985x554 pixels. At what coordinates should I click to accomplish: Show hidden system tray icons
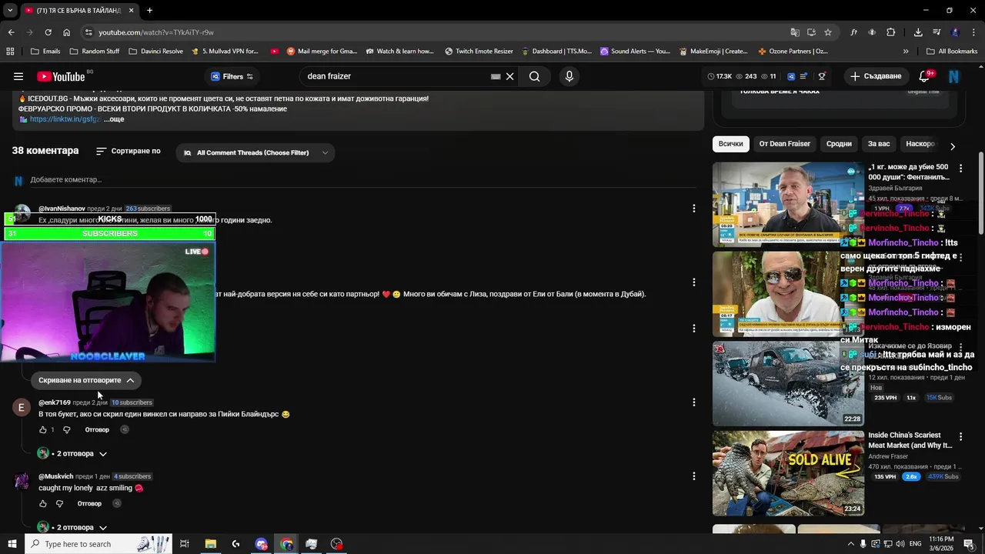pos(850,544)
